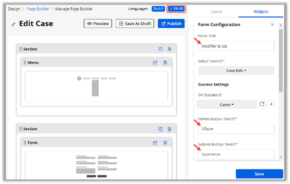Delete the Menu widget
The image size is (290, 184).
point(165,63)
